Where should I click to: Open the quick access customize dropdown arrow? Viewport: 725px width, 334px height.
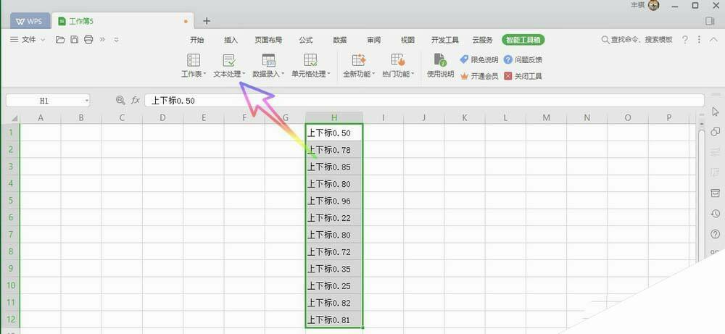[x=117, y=40]
